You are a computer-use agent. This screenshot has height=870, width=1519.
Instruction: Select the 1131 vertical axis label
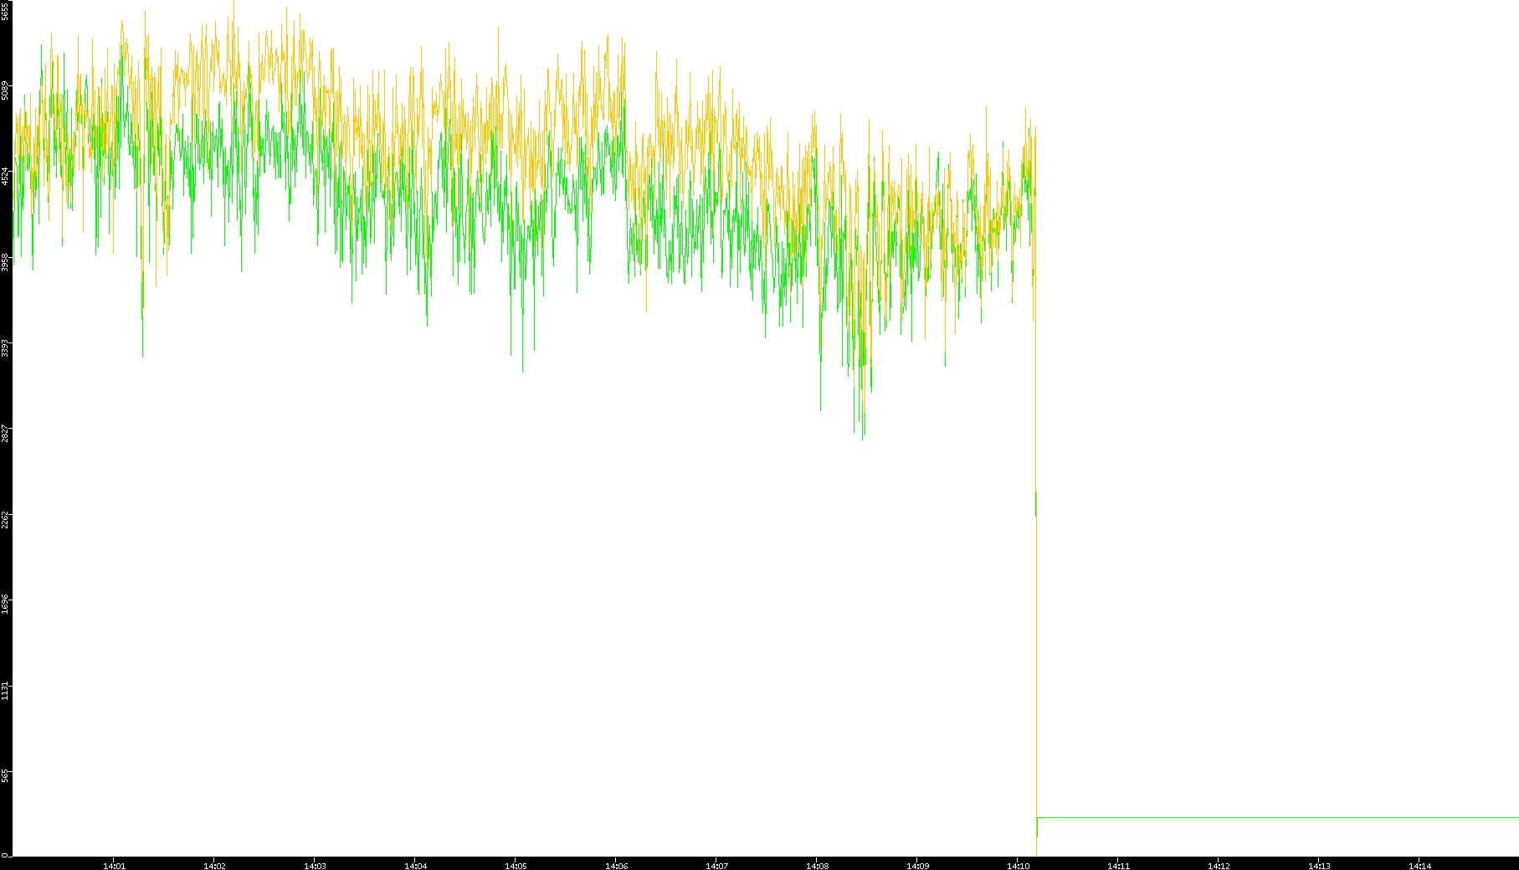point(5,691)
